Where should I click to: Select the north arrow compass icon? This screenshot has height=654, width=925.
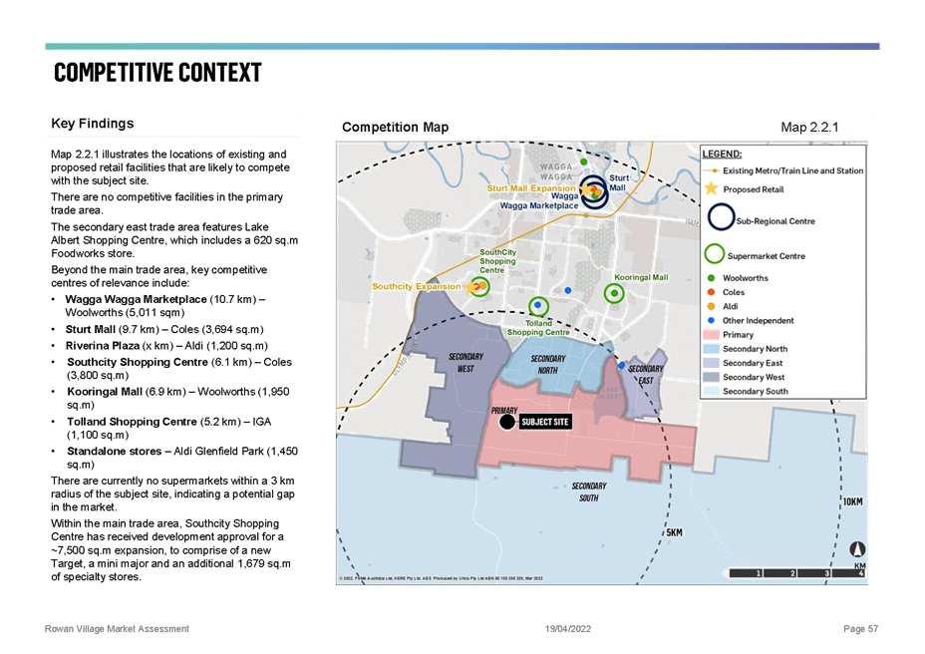pos(857,549)
